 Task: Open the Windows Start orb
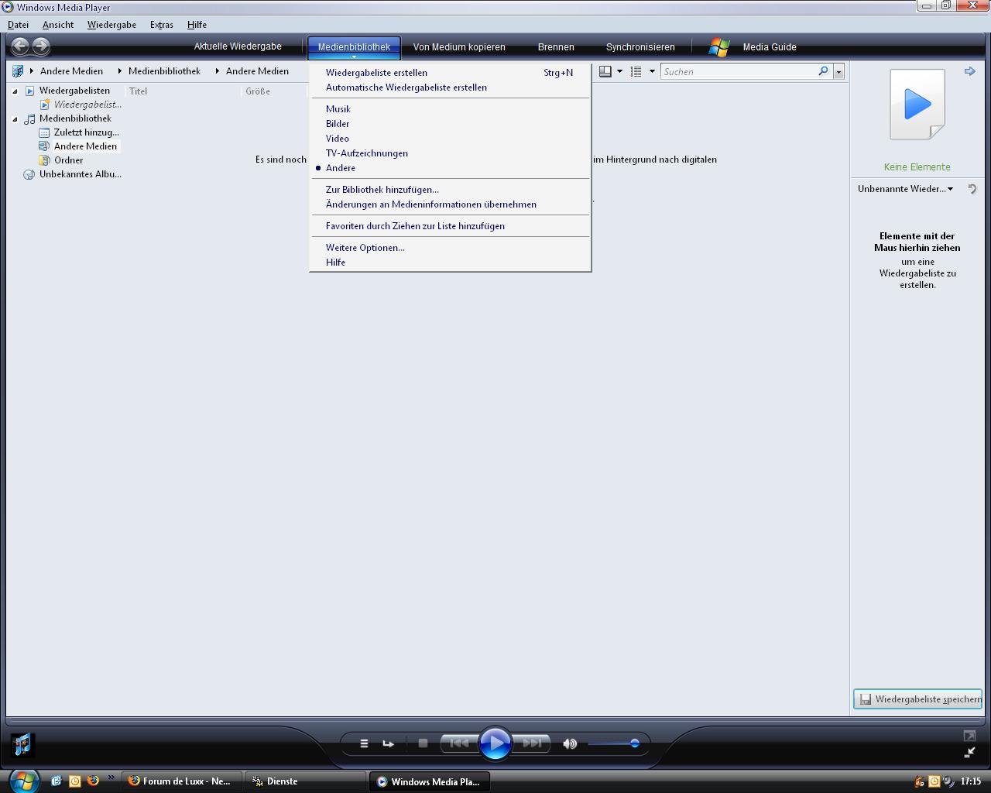[x=23, y=780]
